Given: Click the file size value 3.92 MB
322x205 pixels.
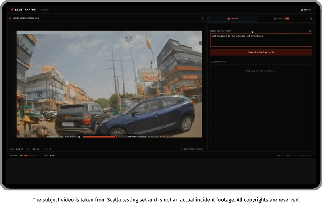Looking at the screenshot, I should [x=20, y=149].
